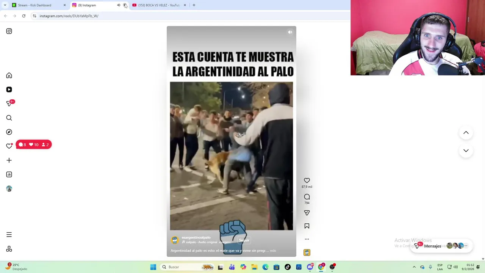Screen dimensions: 485x273
Task: Open the Windows Start menu
Action: (x=153, y=267)
